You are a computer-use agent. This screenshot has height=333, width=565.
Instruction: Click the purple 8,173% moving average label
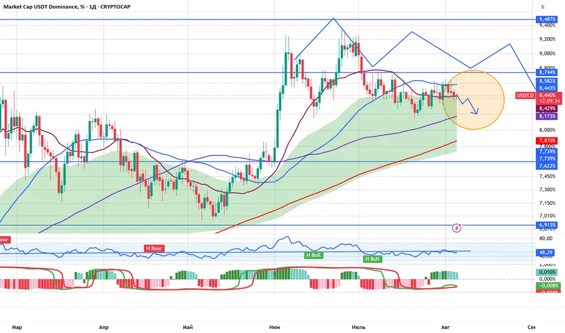[x=547, y=116]
